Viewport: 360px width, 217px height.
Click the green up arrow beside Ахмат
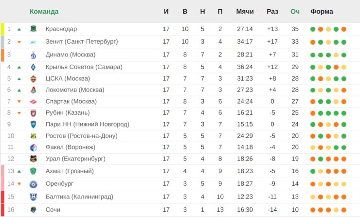19,171
